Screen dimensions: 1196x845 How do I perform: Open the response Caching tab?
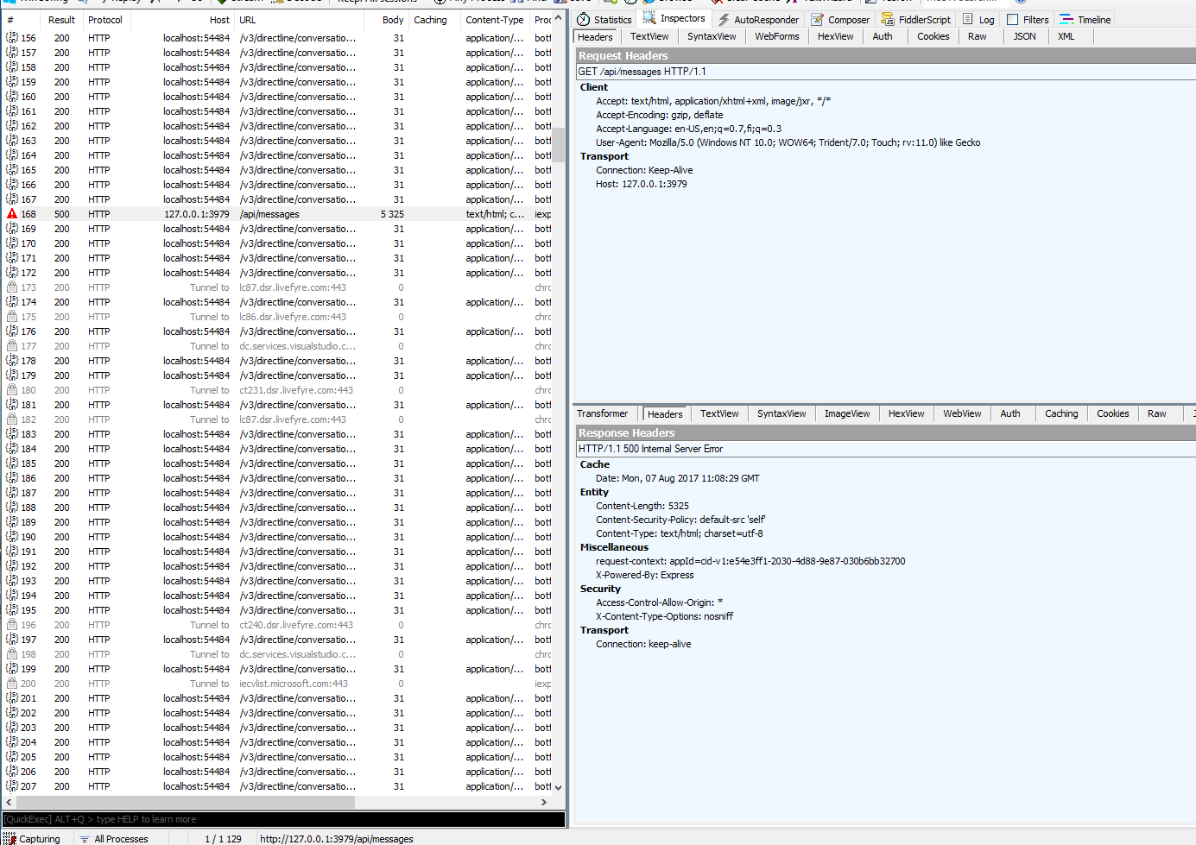click(x=1061, y=413)
